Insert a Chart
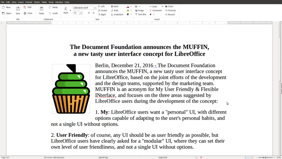Screen dimensions: 282x159 (169, 6)
